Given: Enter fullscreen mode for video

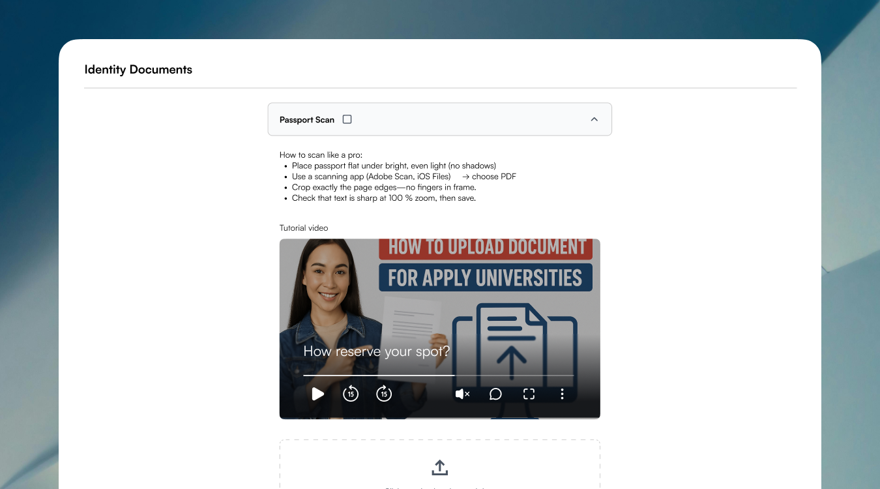Looking at the screenshot, I should click(x=529, y=394).
